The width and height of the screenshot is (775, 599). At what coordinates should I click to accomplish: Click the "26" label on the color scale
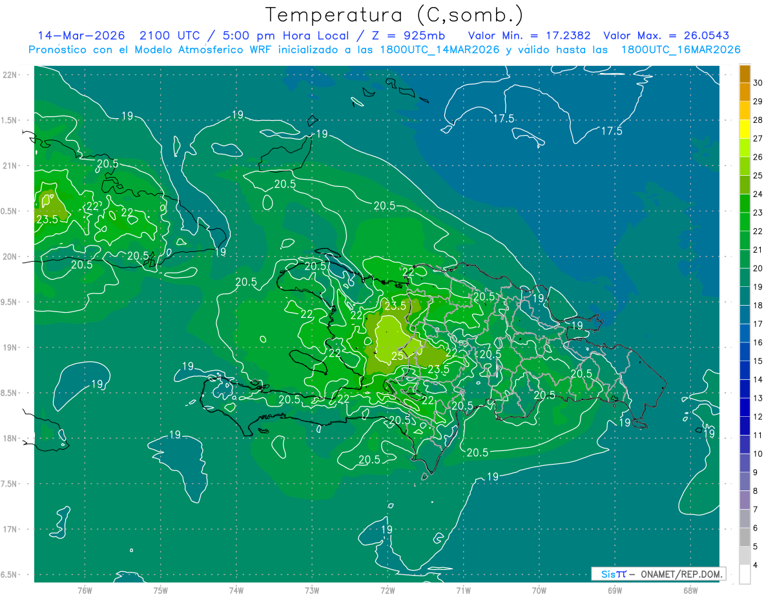758,157
